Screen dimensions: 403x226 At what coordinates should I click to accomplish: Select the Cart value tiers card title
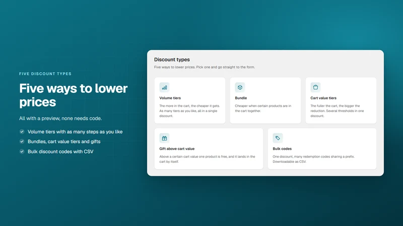pyautogui.click(x=323, y=98)
